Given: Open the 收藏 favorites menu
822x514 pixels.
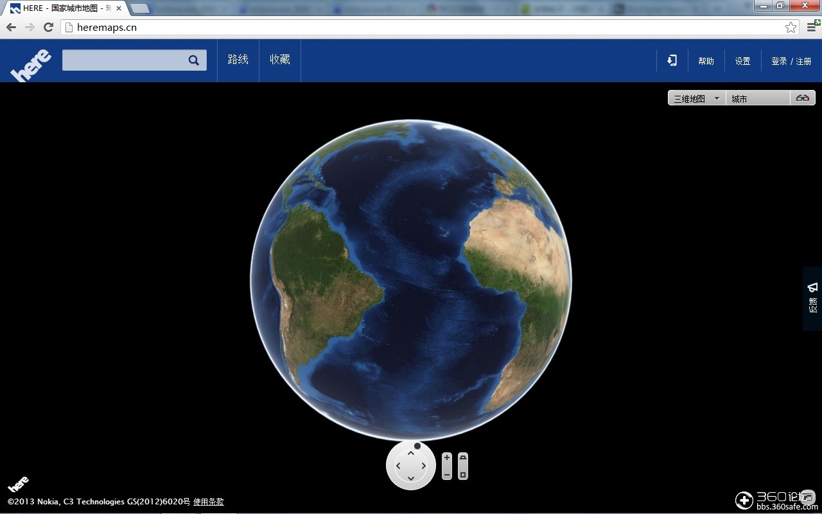Looking at the screenshot, I should (279, 60).
